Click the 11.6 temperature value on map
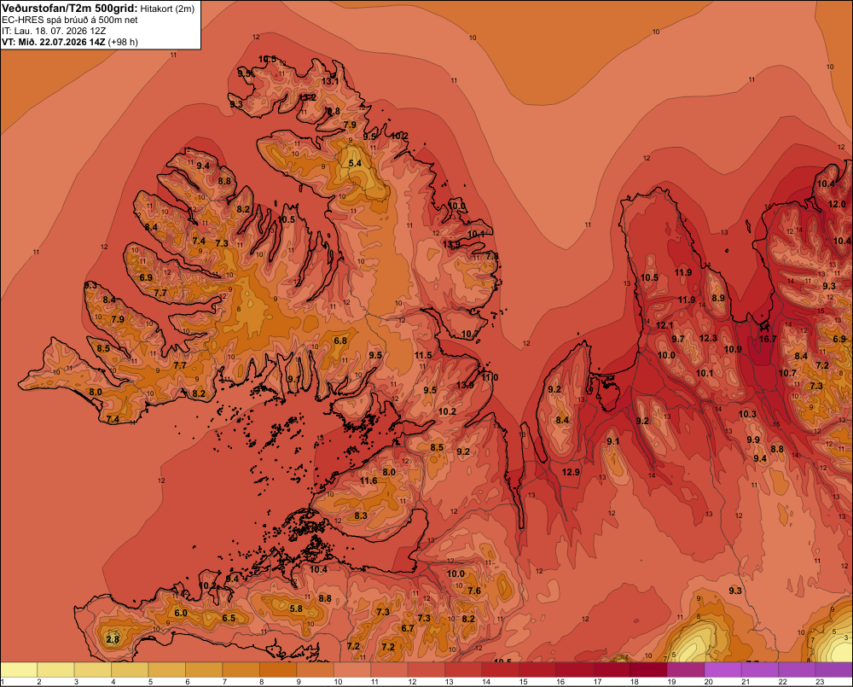The width and height of the screenshot is (853, 687). point(368,480)
